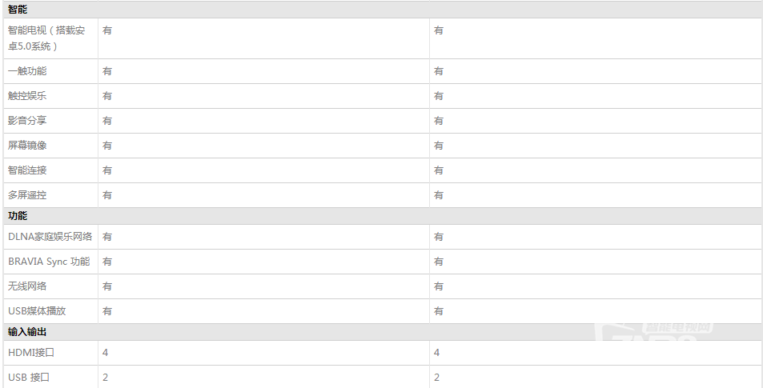The height and width of the screenshot is (388, 763).
Task: Select the DLNA家庭娱乐网络 label
Action: pyautogui.click(x=50, y=237)
